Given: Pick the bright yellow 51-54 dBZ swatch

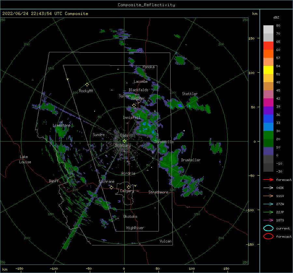Looking at the screenshot, I should pyautogui.click(x=268, y=70).
